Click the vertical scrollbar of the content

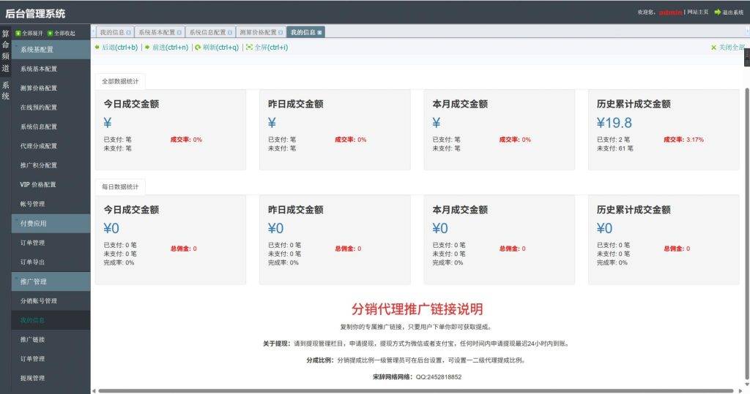pyautogui.click(x=746, y=234)
